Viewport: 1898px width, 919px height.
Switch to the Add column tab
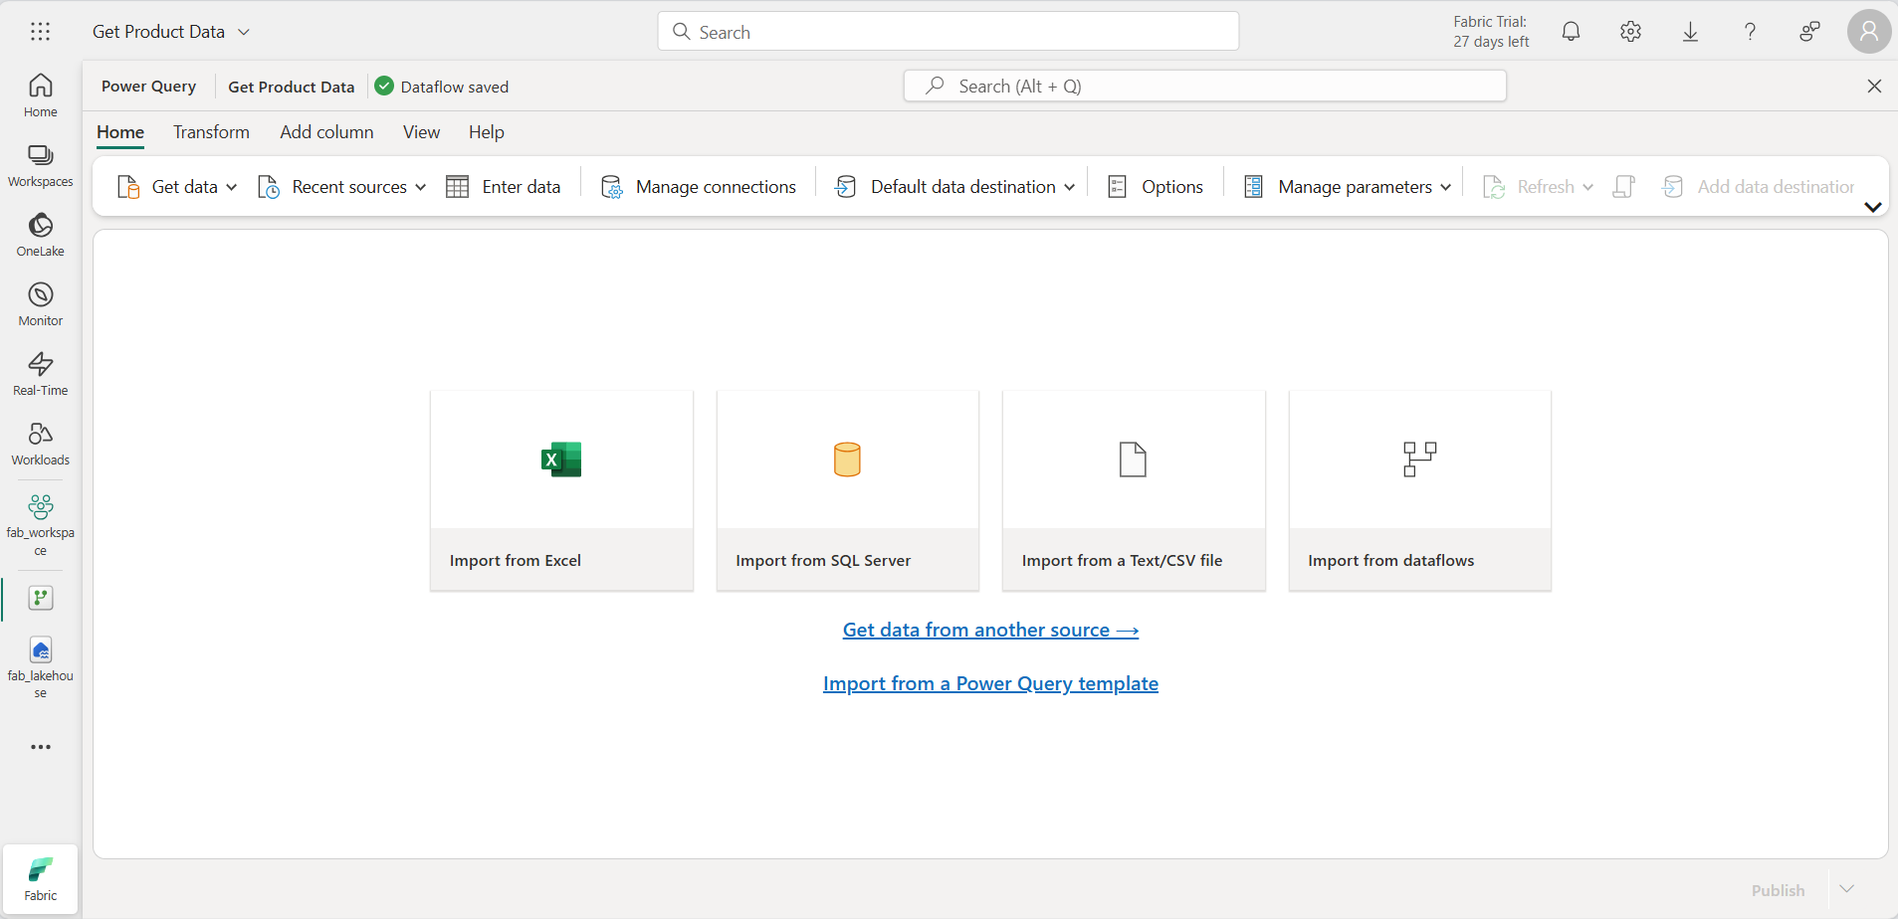click(326, 132)
